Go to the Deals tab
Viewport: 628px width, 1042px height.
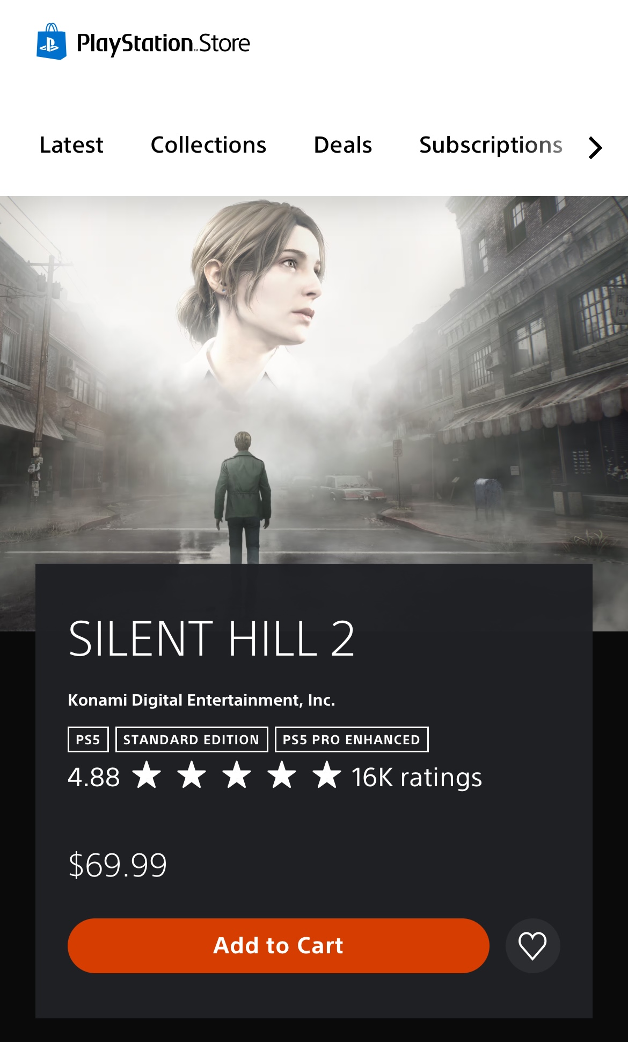343,145
